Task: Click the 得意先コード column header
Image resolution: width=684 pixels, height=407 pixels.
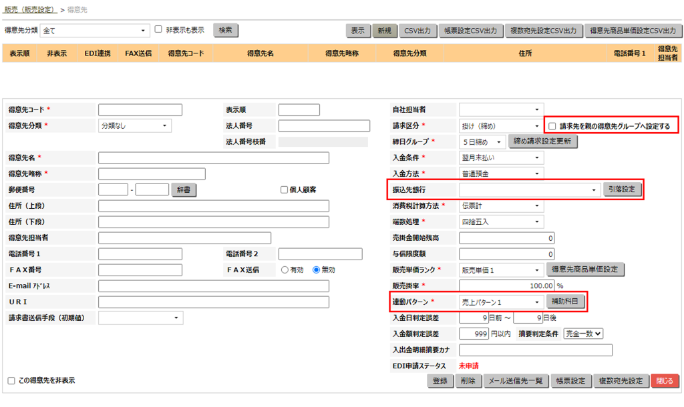Action: [x=186, y=53]
